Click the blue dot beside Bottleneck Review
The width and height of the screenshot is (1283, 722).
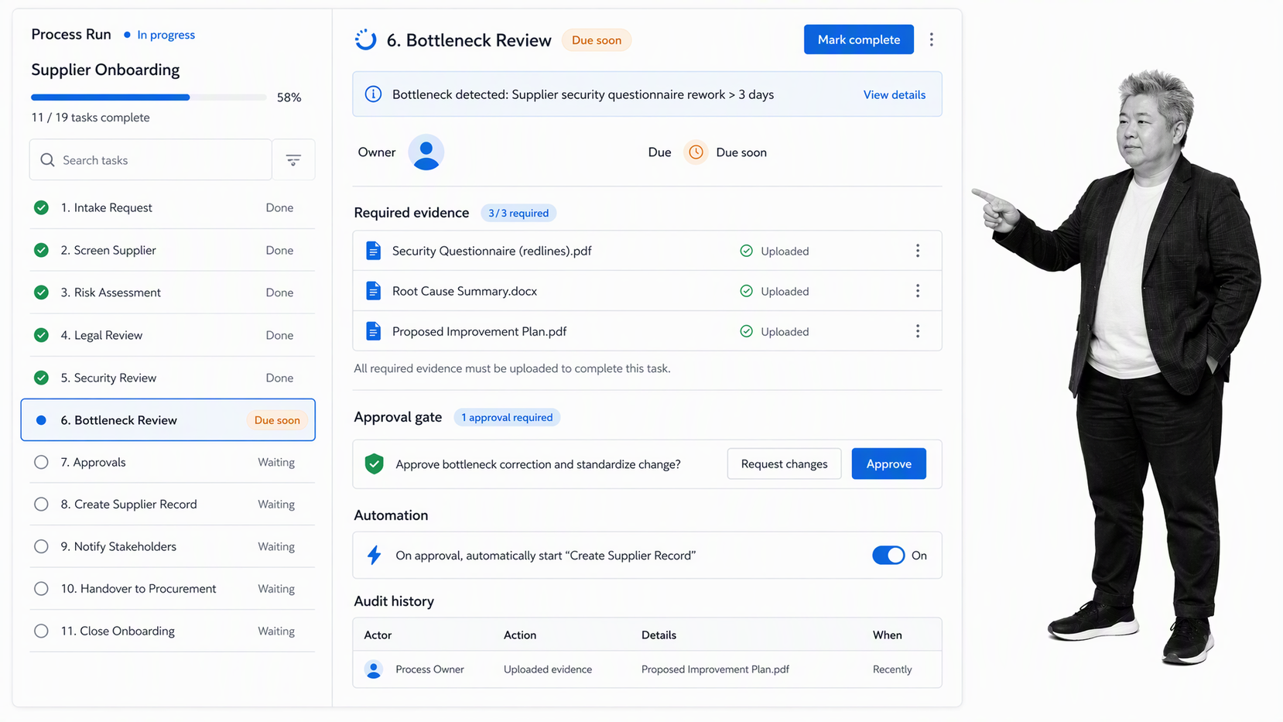(42, 420)
